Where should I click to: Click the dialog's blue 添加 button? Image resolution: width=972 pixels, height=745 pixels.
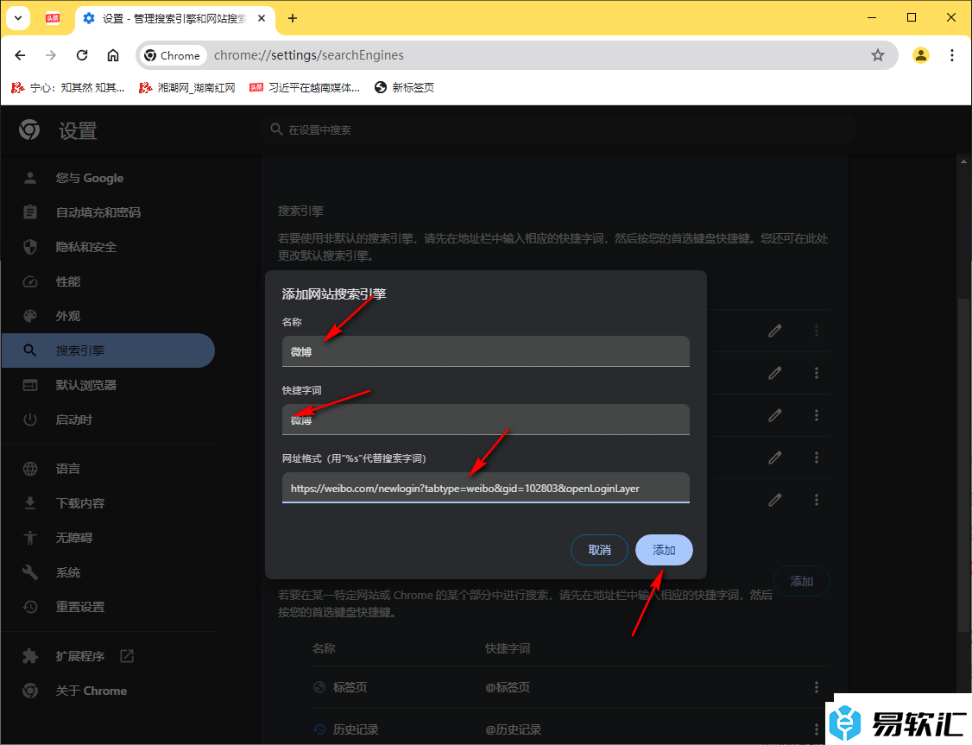(x=664, y=550)
